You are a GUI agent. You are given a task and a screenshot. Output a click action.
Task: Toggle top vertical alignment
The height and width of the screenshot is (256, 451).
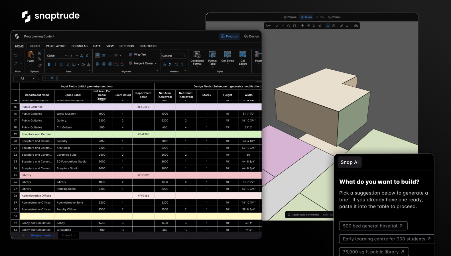point(97,55)
